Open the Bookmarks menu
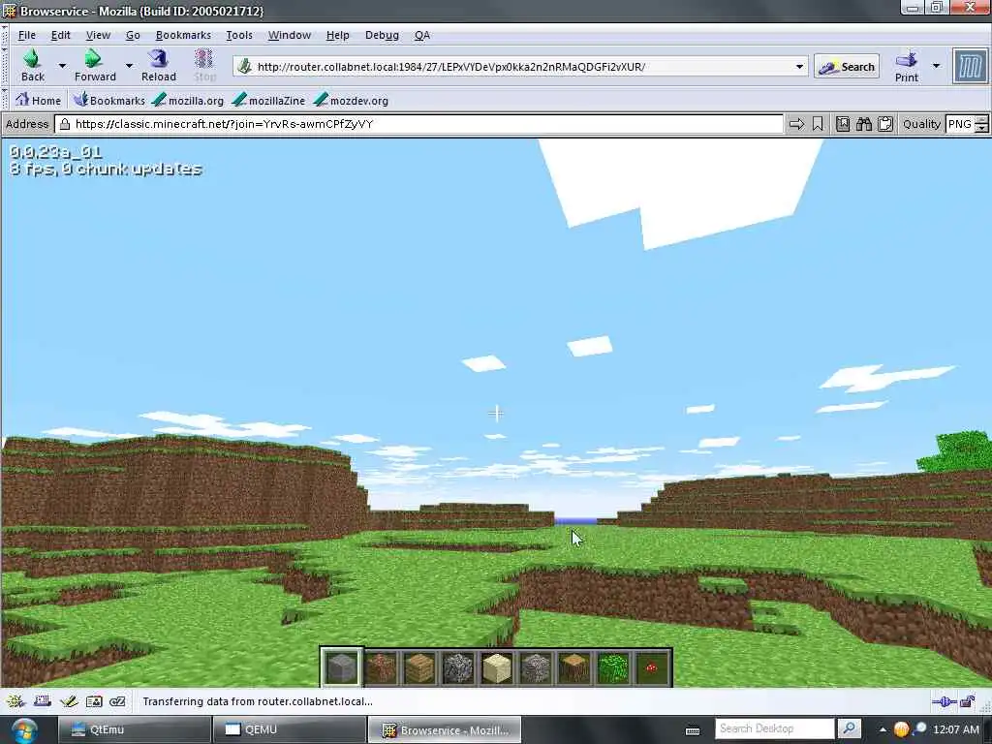Screen dimensions: 992x744 (183, 36)
